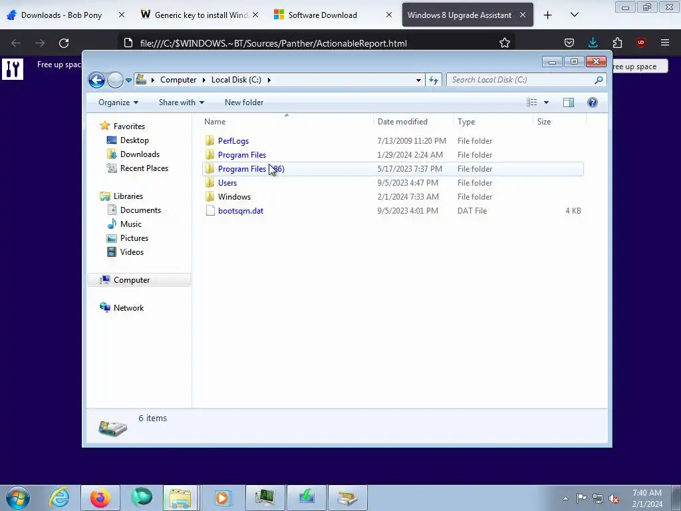Screen dimensions: 681x511
Task: Open the Videos library
Action: (x=132, y=252)
